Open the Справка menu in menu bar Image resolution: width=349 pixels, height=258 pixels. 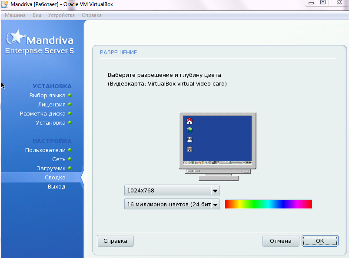tap(92, 15)
